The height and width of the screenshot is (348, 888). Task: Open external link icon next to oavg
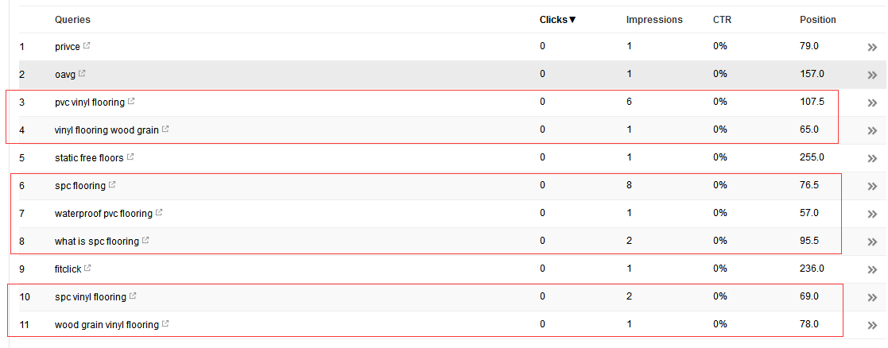tap(82, 74)
